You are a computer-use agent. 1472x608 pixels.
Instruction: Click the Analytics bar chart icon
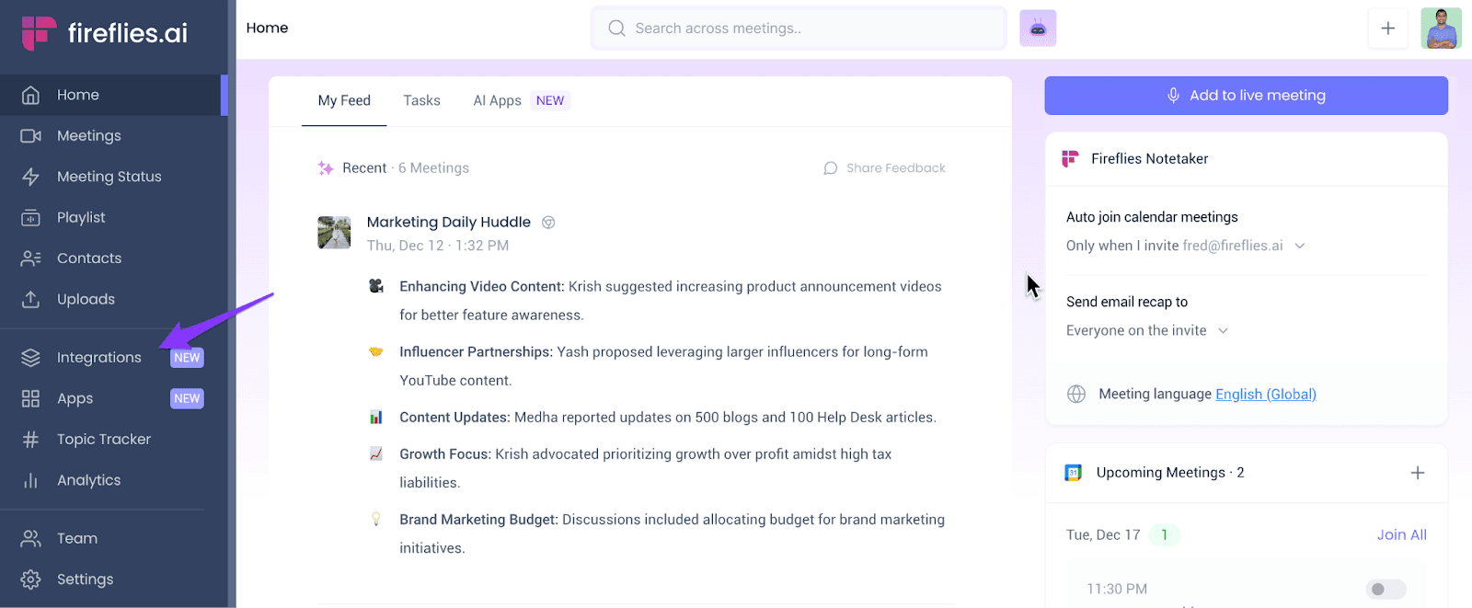click(x=30, y=480)
